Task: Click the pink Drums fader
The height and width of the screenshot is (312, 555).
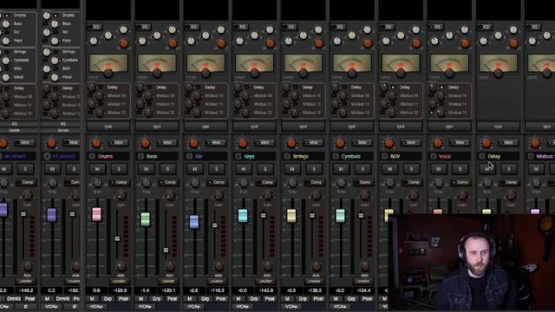Action: 96,214
